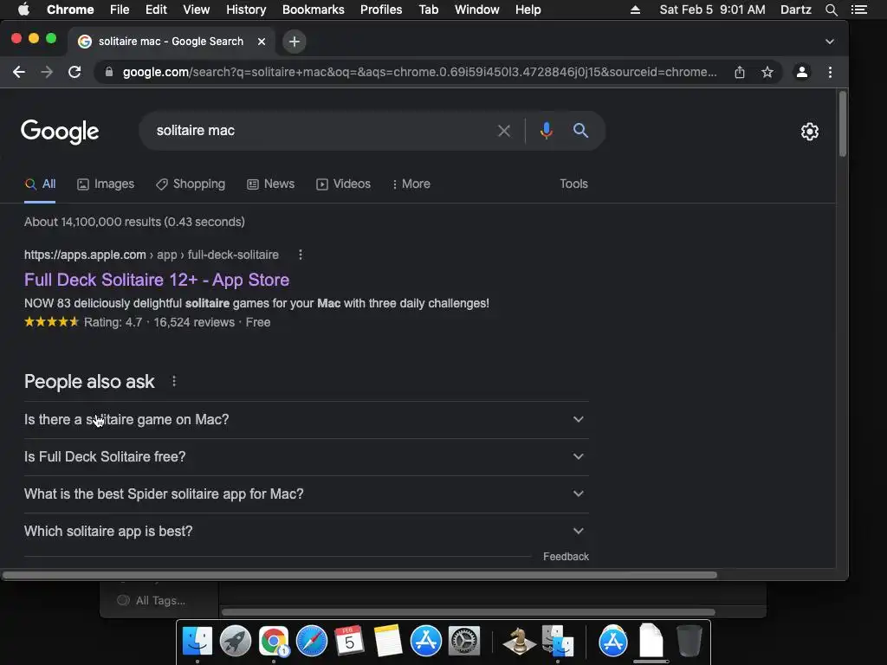Click the apps.apple.com result URL
Viewport: 887px width, 665px height.
point(151,255)
